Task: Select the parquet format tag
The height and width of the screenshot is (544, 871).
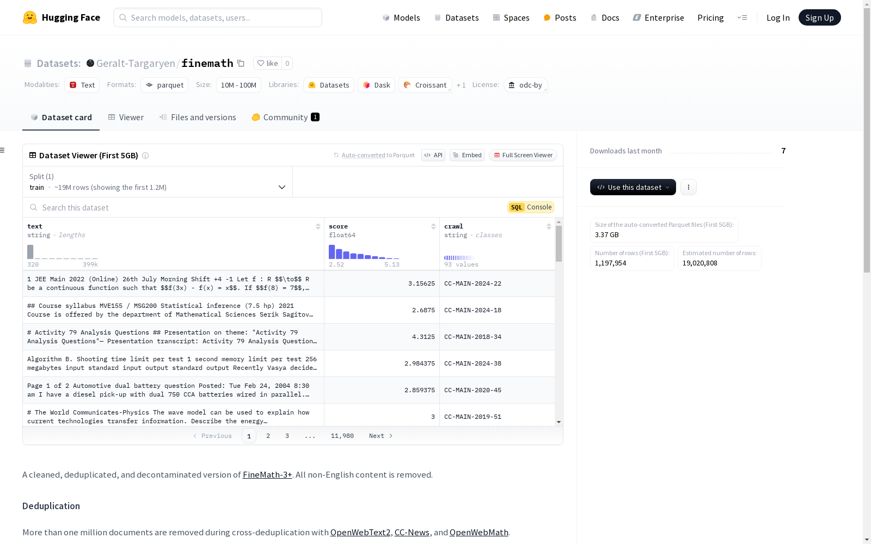Action: pyautogui.click(x=164, y=85)
